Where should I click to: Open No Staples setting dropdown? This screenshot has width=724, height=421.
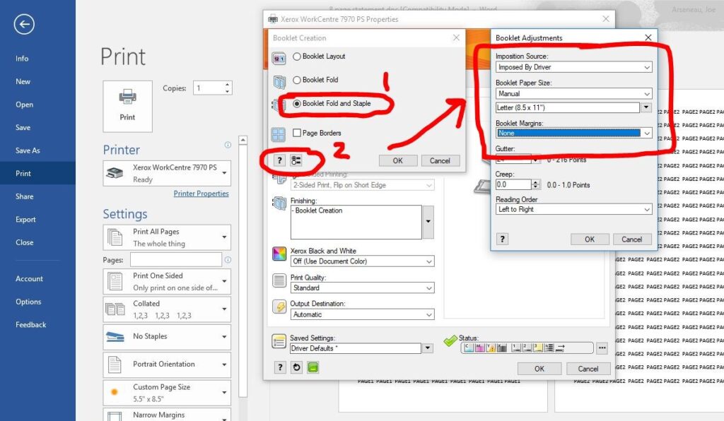click(167, 337)
